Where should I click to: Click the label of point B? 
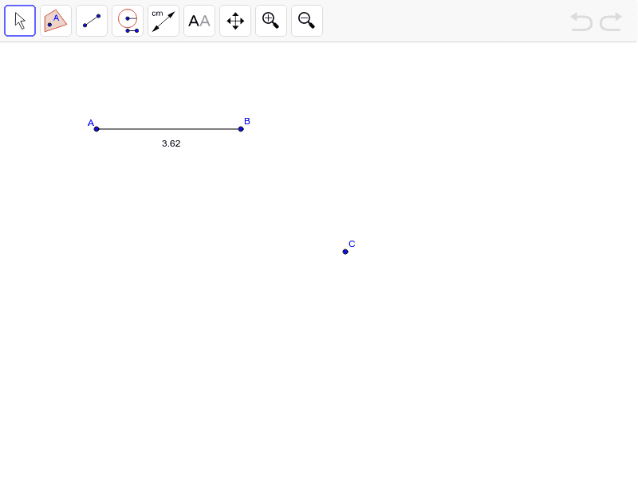pos(247,121)
